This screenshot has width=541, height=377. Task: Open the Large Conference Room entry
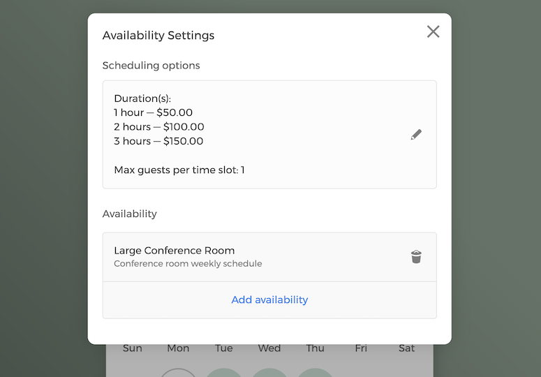click(175, 251)
